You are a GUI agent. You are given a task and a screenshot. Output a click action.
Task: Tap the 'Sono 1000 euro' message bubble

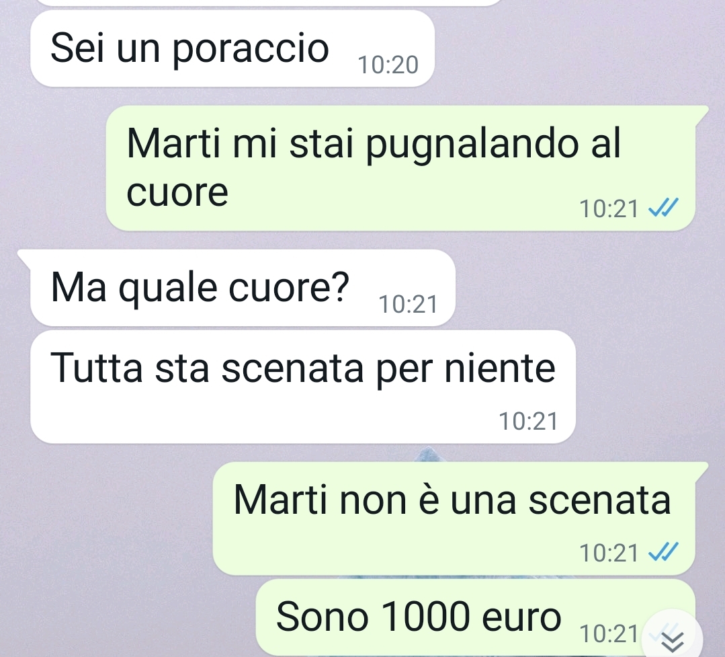pyautogui.click(x=475, y=618)
